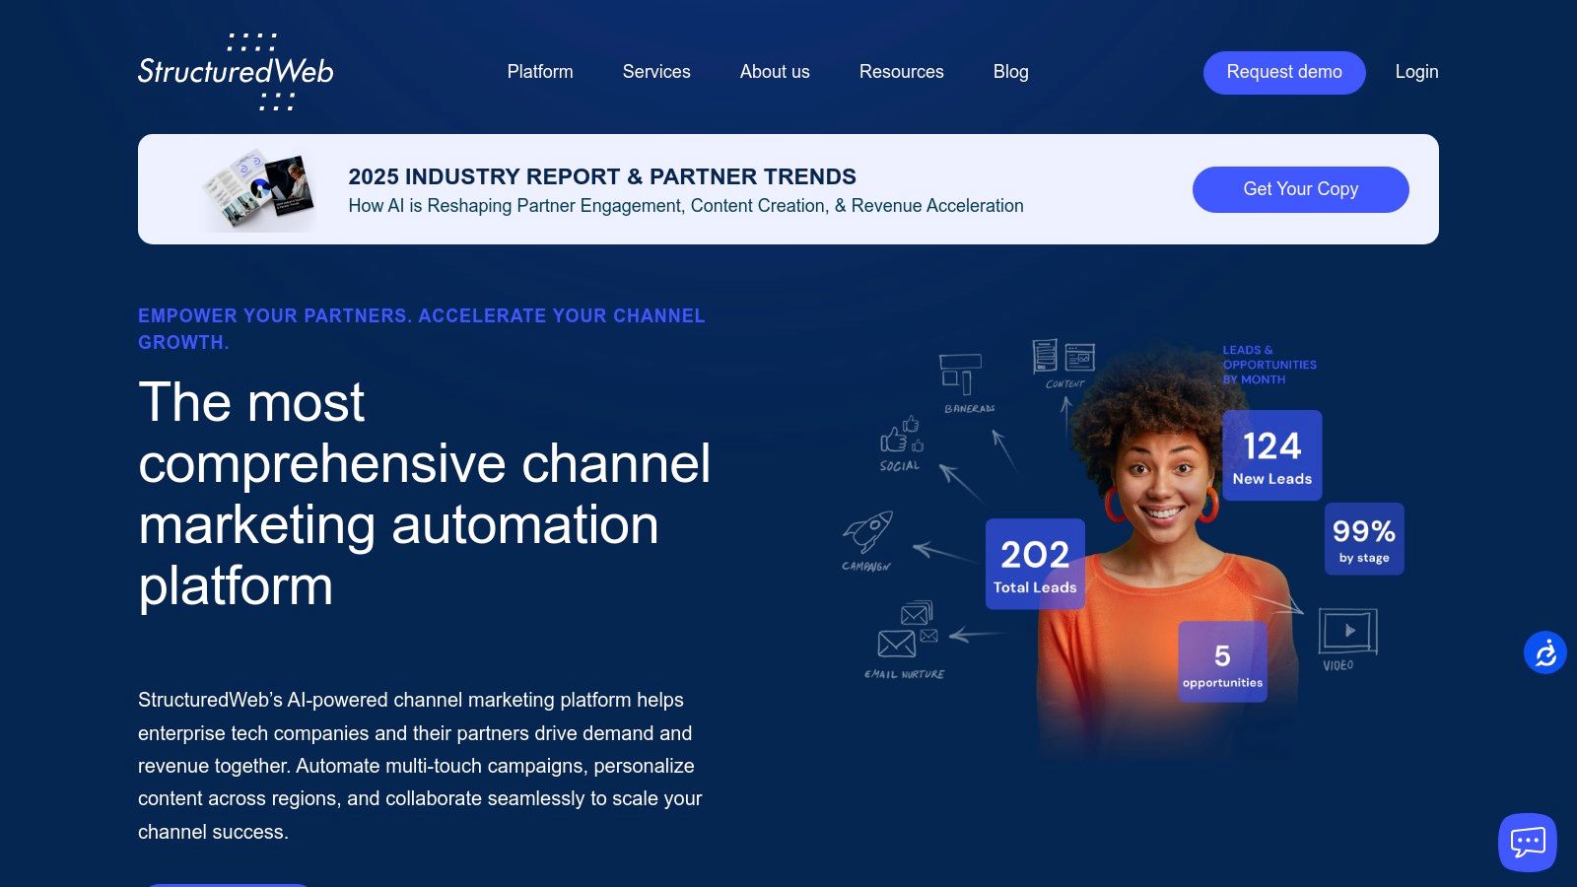Click the Request demo button
This screenshot has height=887, width=1577.
coord(1284,73)
